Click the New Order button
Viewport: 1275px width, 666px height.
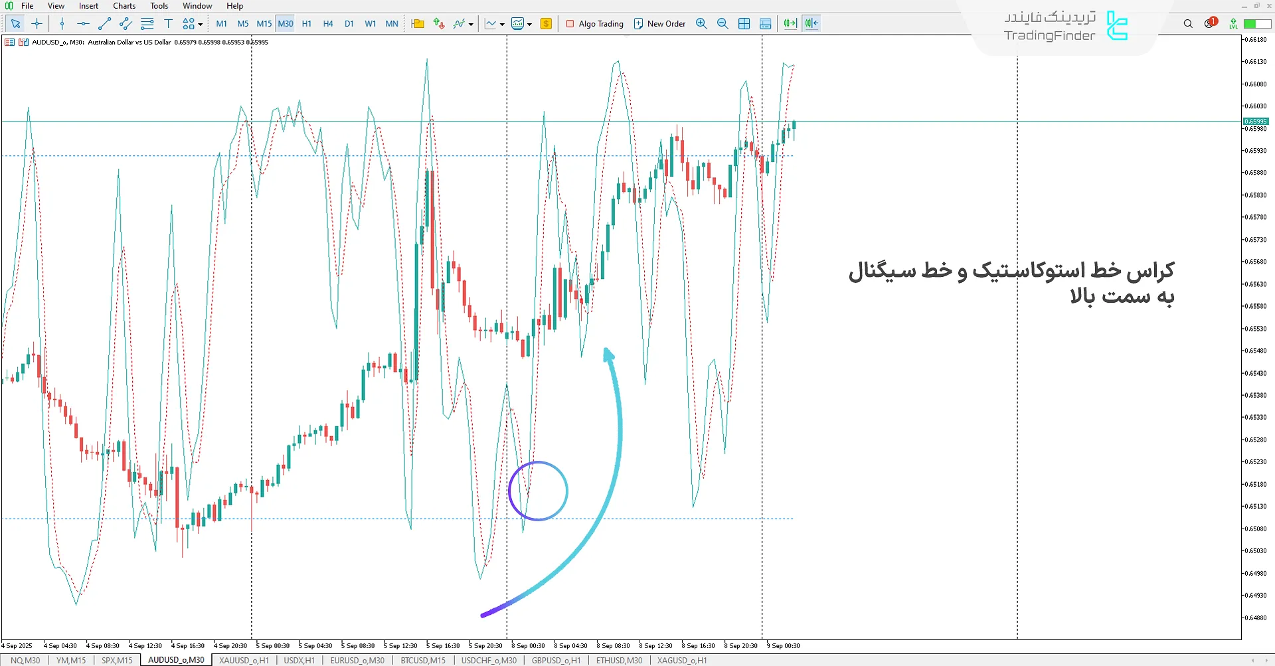[659, 23]
